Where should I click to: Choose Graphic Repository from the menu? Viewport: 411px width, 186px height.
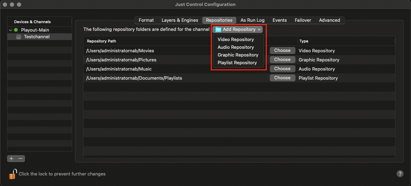tap(238, 55)
